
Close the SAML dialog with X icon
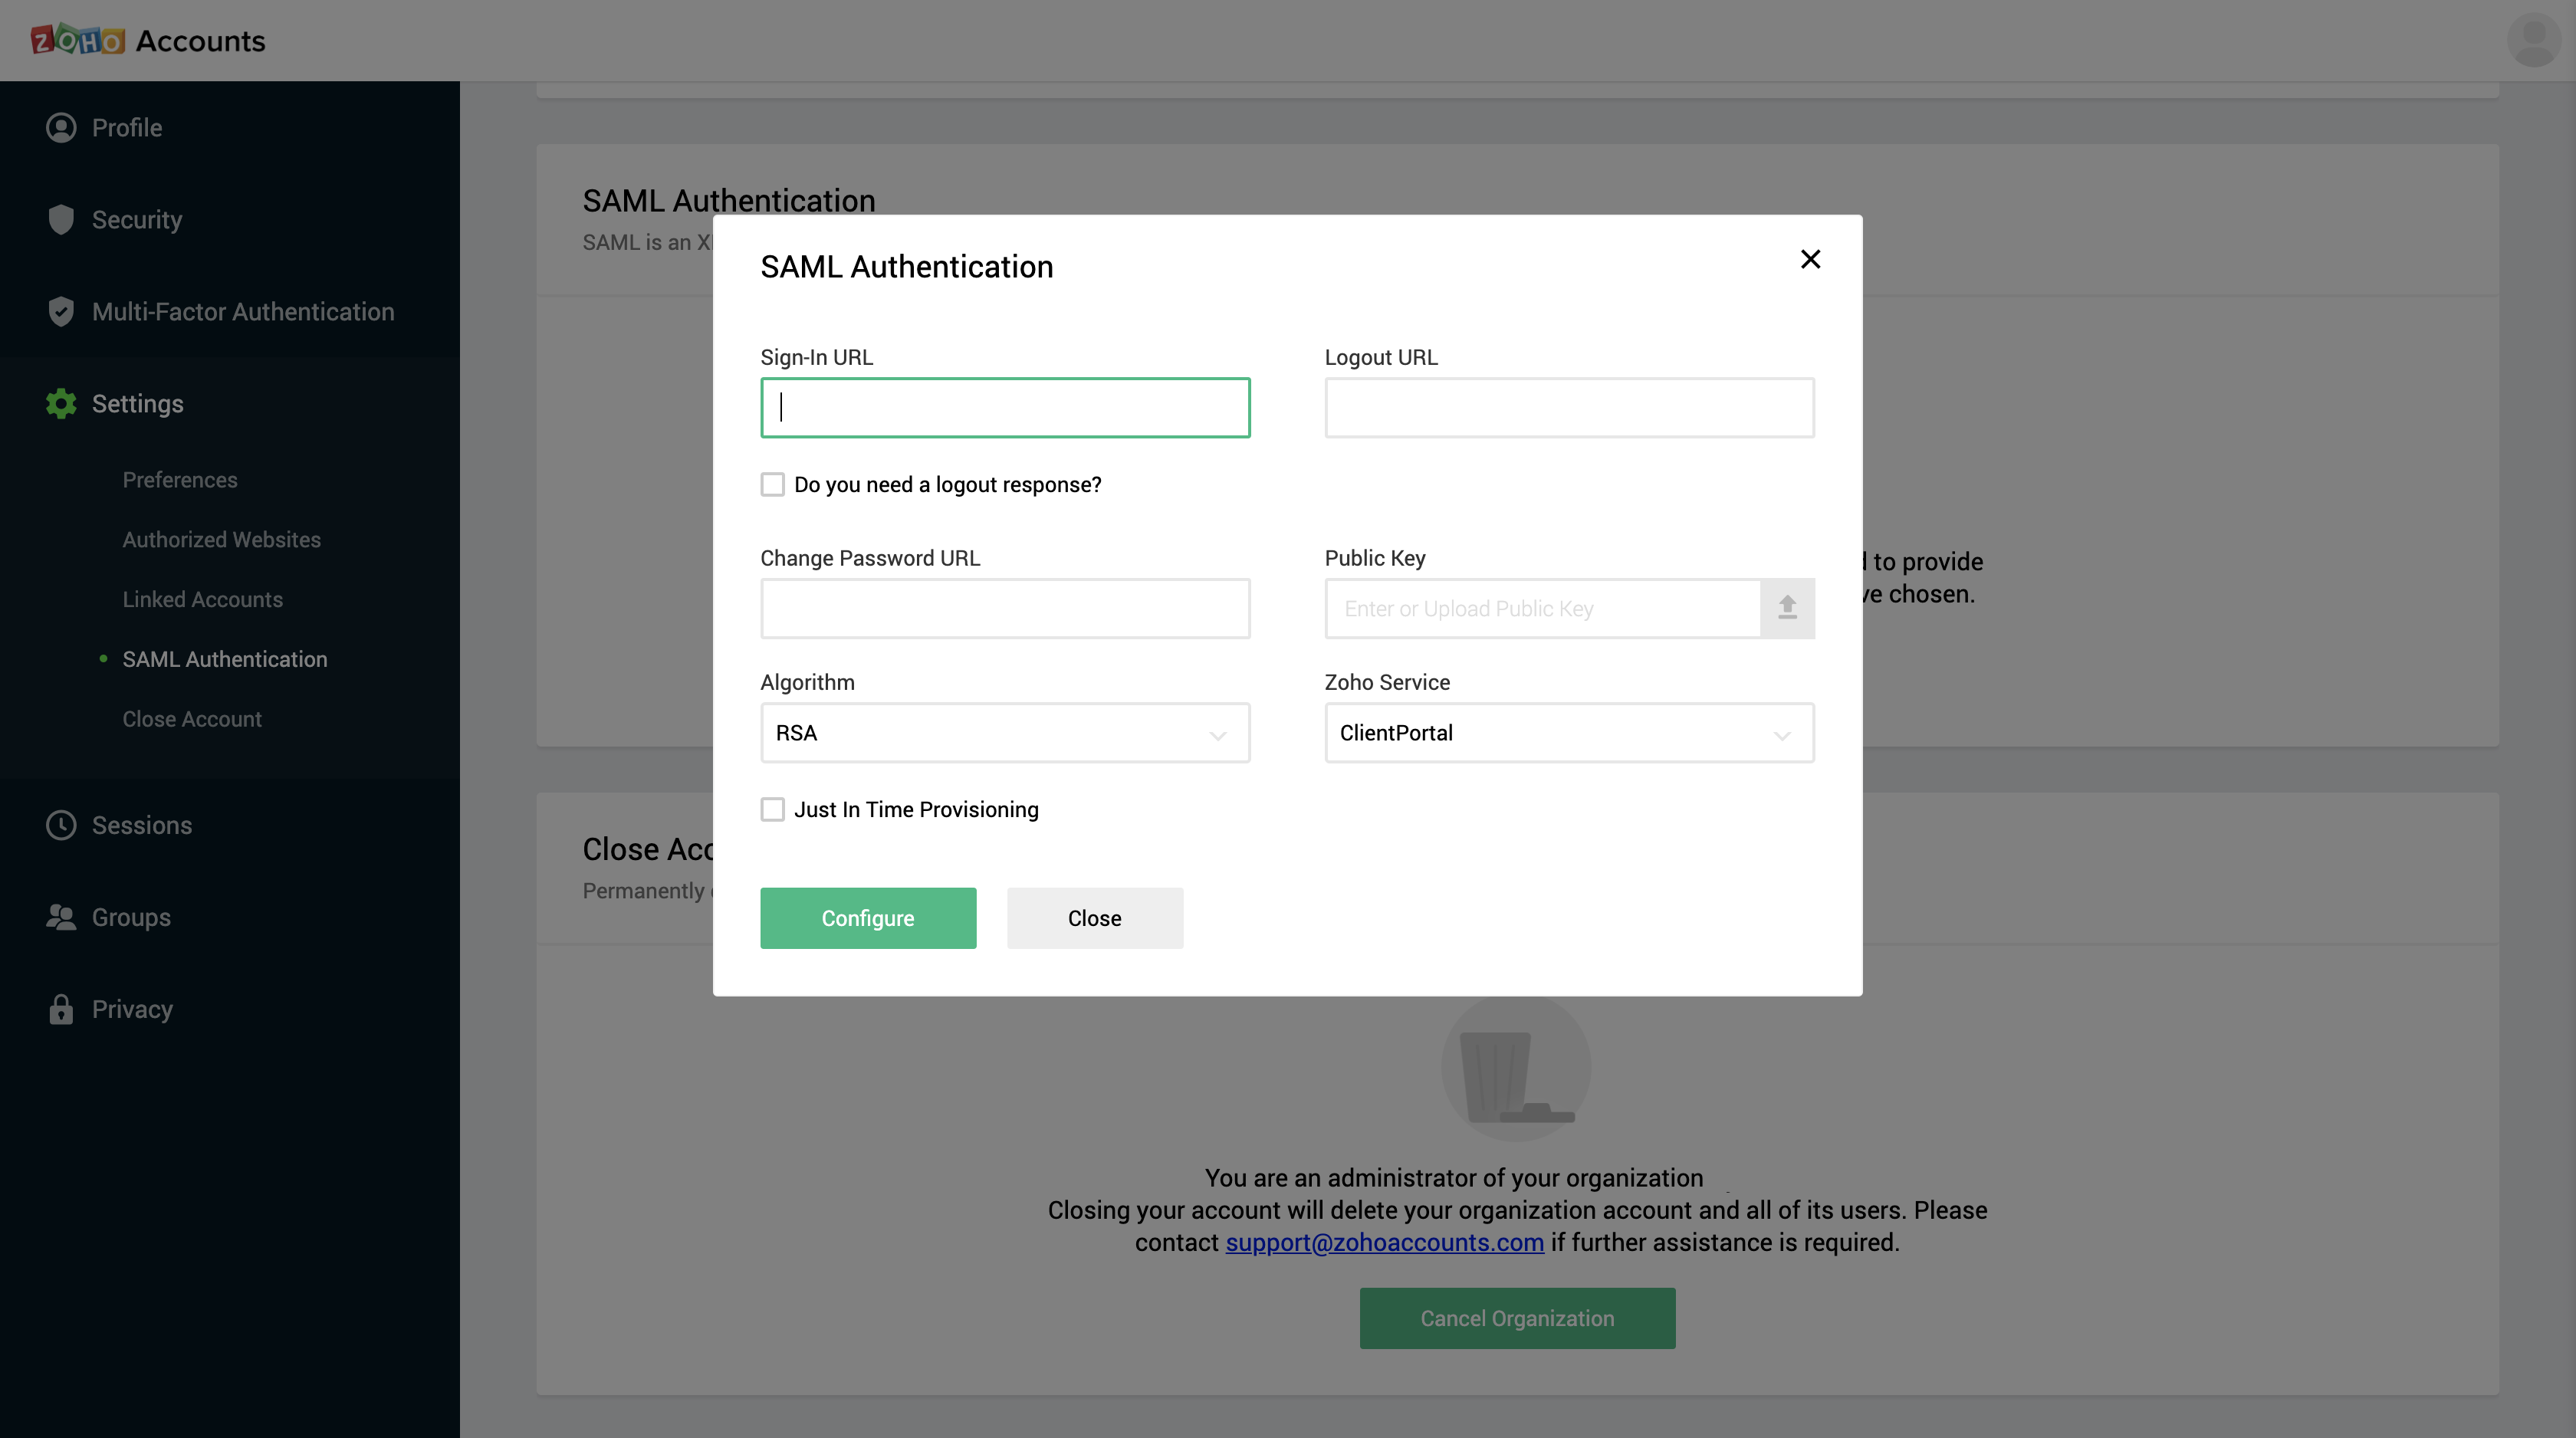tap(1810, 259)
